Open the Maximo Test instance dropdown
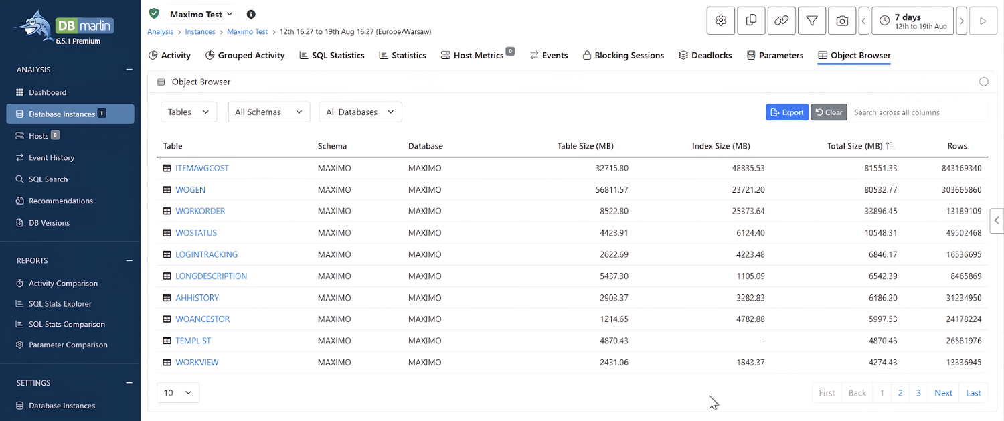 [201, 14]
